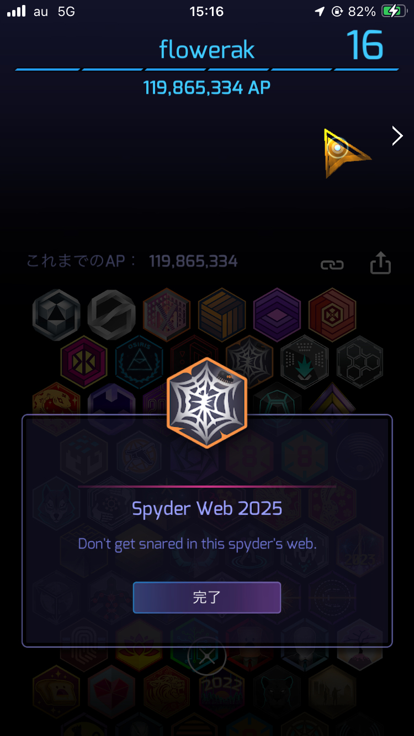This screenshot has height=736, width=414.
Task: Close the profile with the X button
Action: [x=207, y=657]
